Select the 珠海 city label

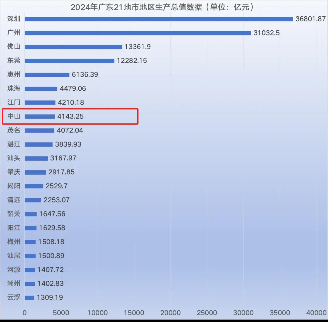tap(14, 88)
